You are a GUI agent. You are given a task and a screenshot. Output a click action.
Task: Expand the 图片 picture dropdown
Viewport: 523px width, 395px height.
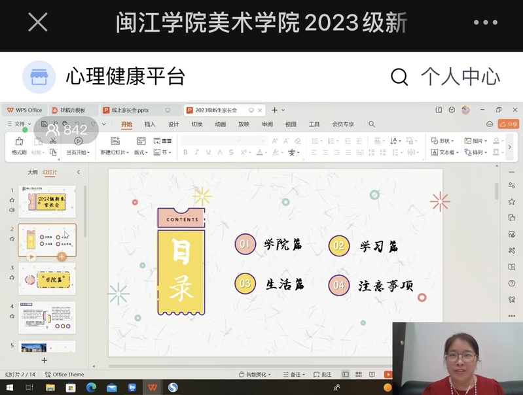coord(477,141)
